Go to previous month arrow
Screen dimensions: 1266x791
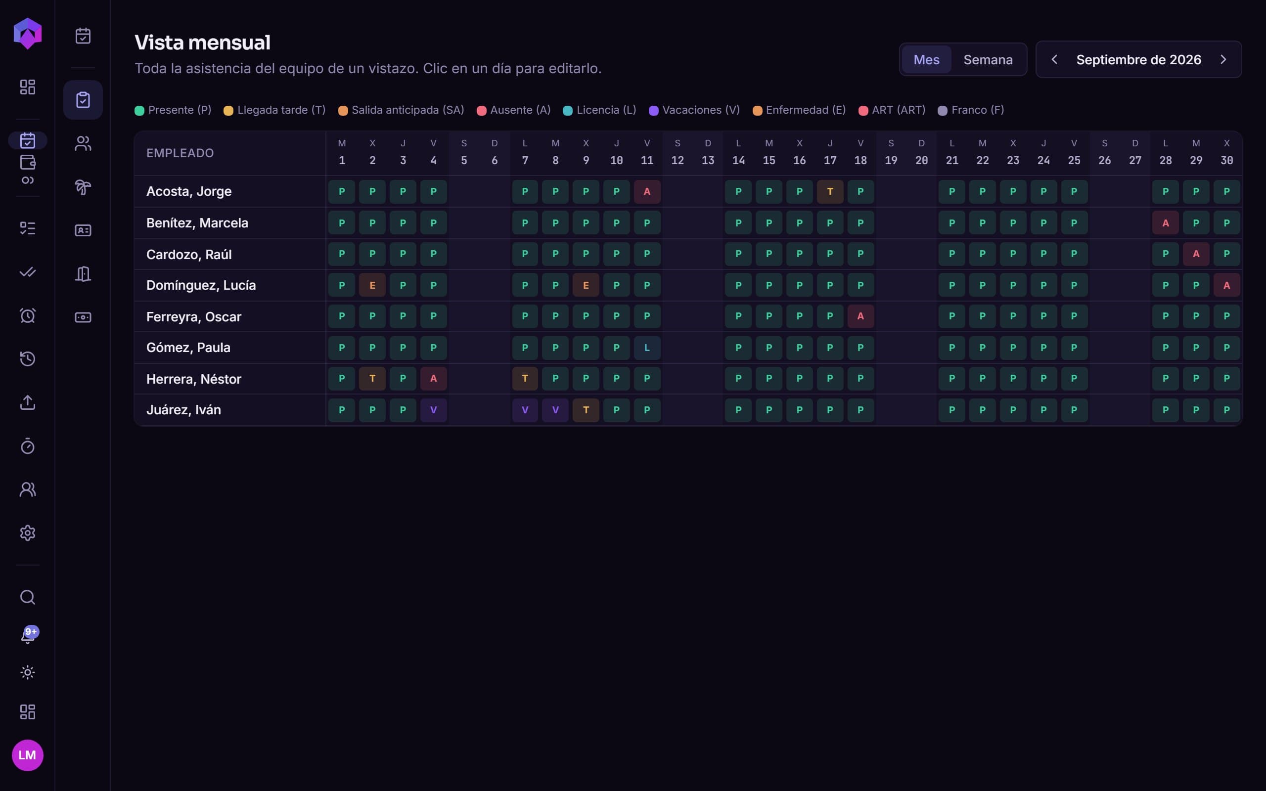[1054, 60]
